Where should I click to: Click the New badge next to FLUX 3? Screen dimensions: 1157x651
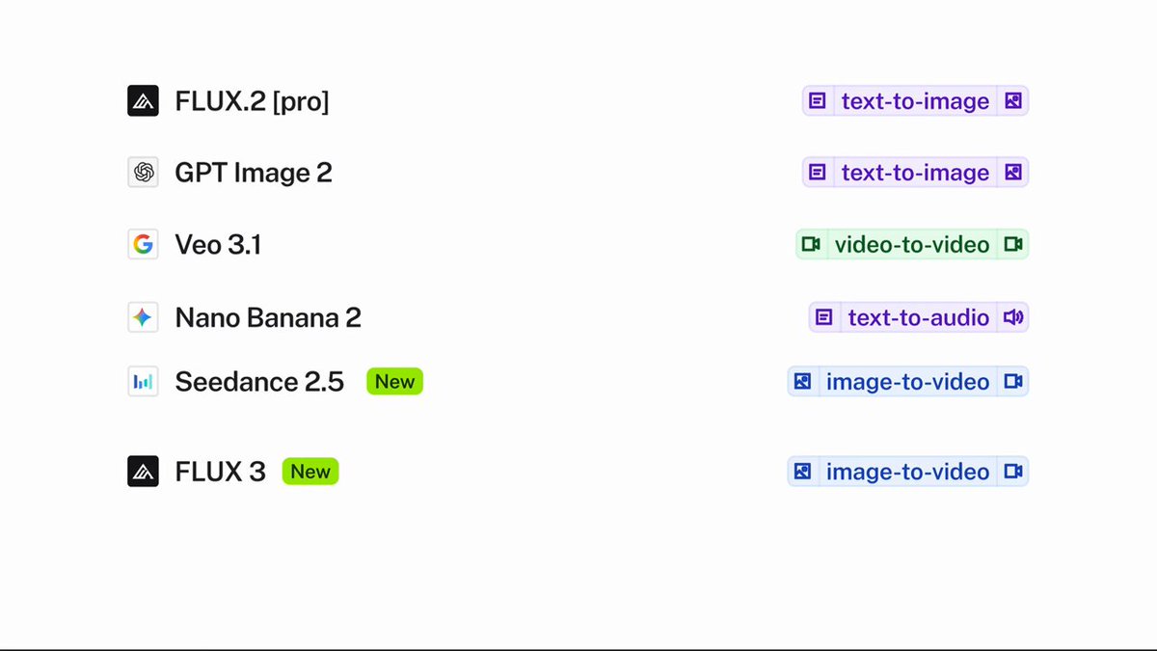[310, 472]
